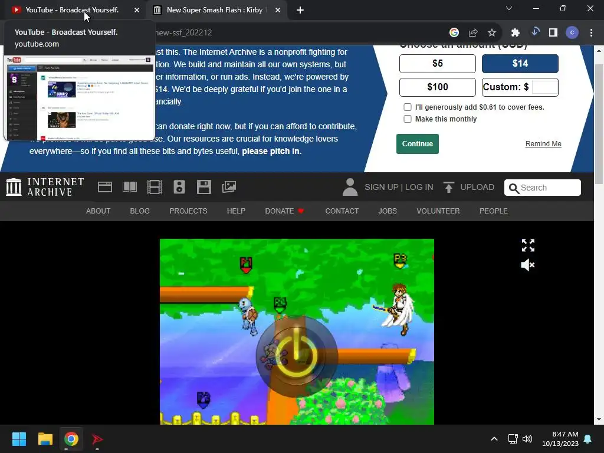Check the Make this monthly box
This screenshot has width=604, height=453.
[408, 119]
